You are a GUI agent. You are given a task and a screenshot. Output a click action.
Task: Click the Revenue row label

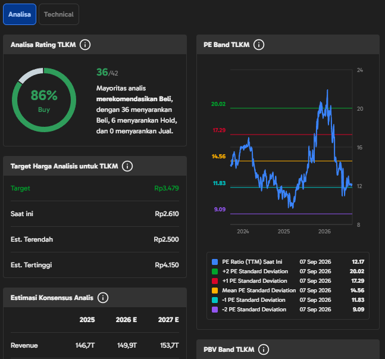coord(24,345)
